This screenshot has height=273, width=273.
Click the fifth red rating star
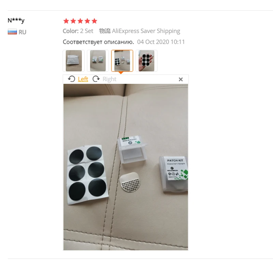[95, 21]
